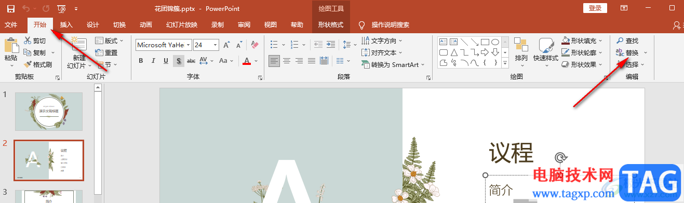The width and height of the screenshot is (684, 203).
Task: Open the File (文件) tab
Action: pos(11,24)
